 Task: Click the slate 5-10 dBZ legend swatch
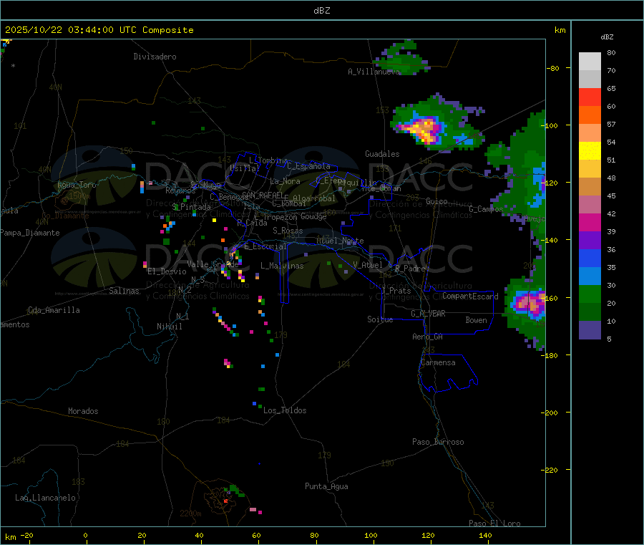[x=590, y=330]
